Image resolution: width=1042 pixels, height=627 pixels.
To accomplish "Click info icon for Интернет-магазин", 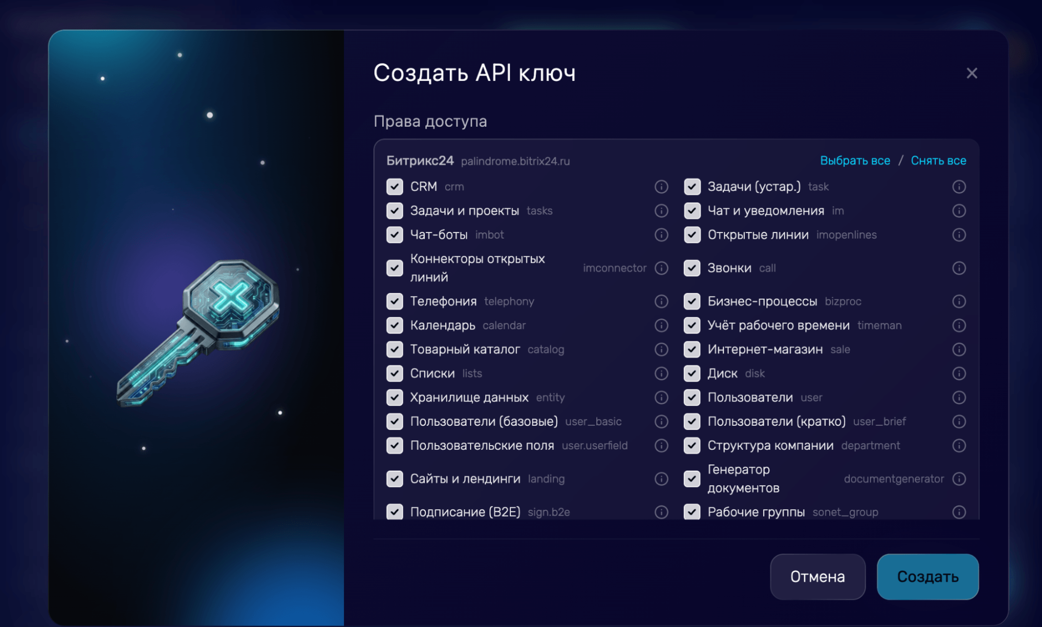I will pyautogui.click(x=959, y=349).
